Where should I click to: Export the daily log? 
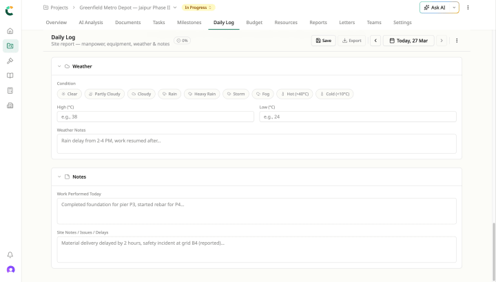tap(352, 41)
